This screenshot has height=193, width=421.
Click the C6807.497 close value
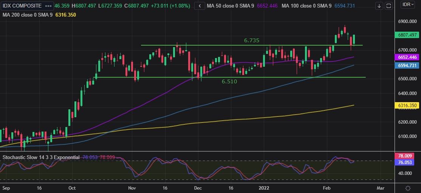point(137,6)
